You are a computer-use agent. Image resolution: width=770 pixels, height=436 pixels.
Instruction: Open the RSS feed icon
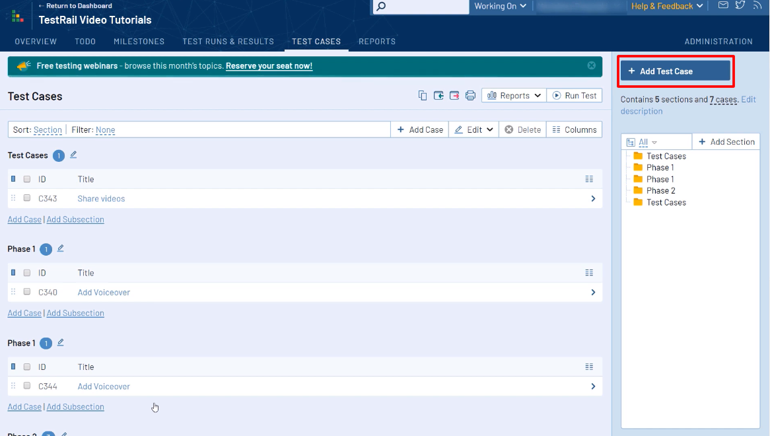[x=757, y=6]
